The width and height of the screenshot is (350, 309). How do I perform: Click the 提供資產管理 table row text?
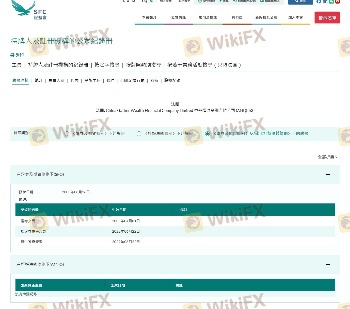pyautogui.click(x=32, y=242)
